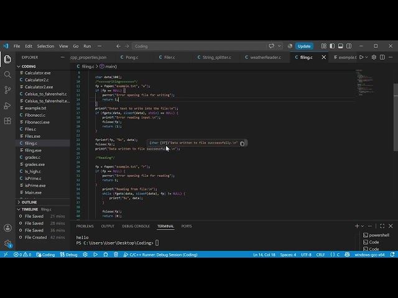Click the Update button
Screen dimensions: 398x298
tap(304, 46)
